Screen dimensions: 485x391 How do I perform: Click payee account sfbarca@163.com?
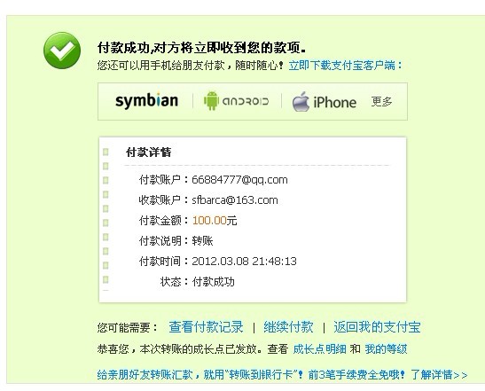point(235,200)
